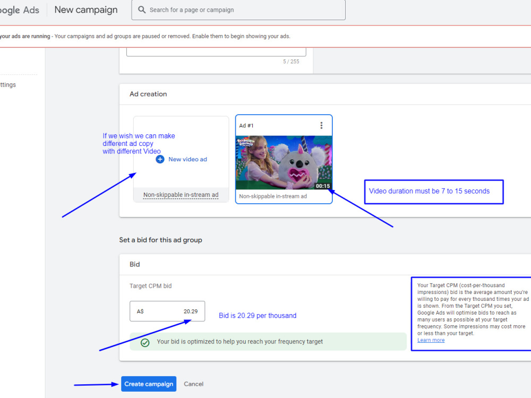Click the green checkmark bid optimized icon
The height and width of the screenshot is (398, 531).
[x=145, y=343]
